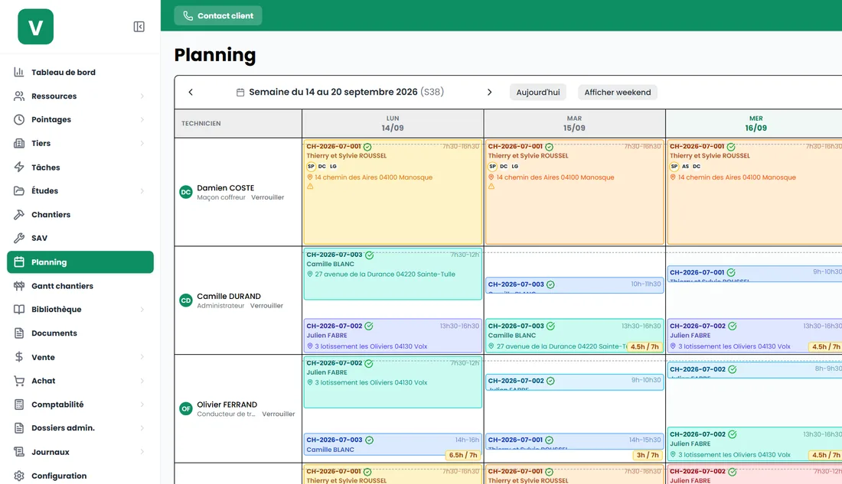Image resolution: width=842 pixels, height=484 pixels.
Task: Click the Bibliothèque book icon
Action: coord(19,309)
